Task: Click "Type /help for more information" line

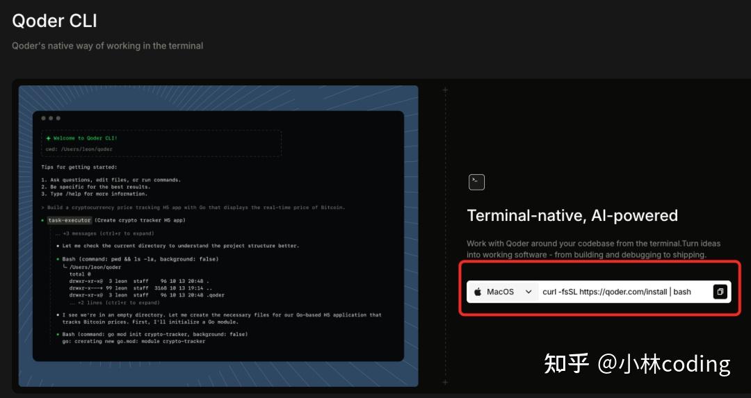Action: pyautogui.click(x=95, y=194)
